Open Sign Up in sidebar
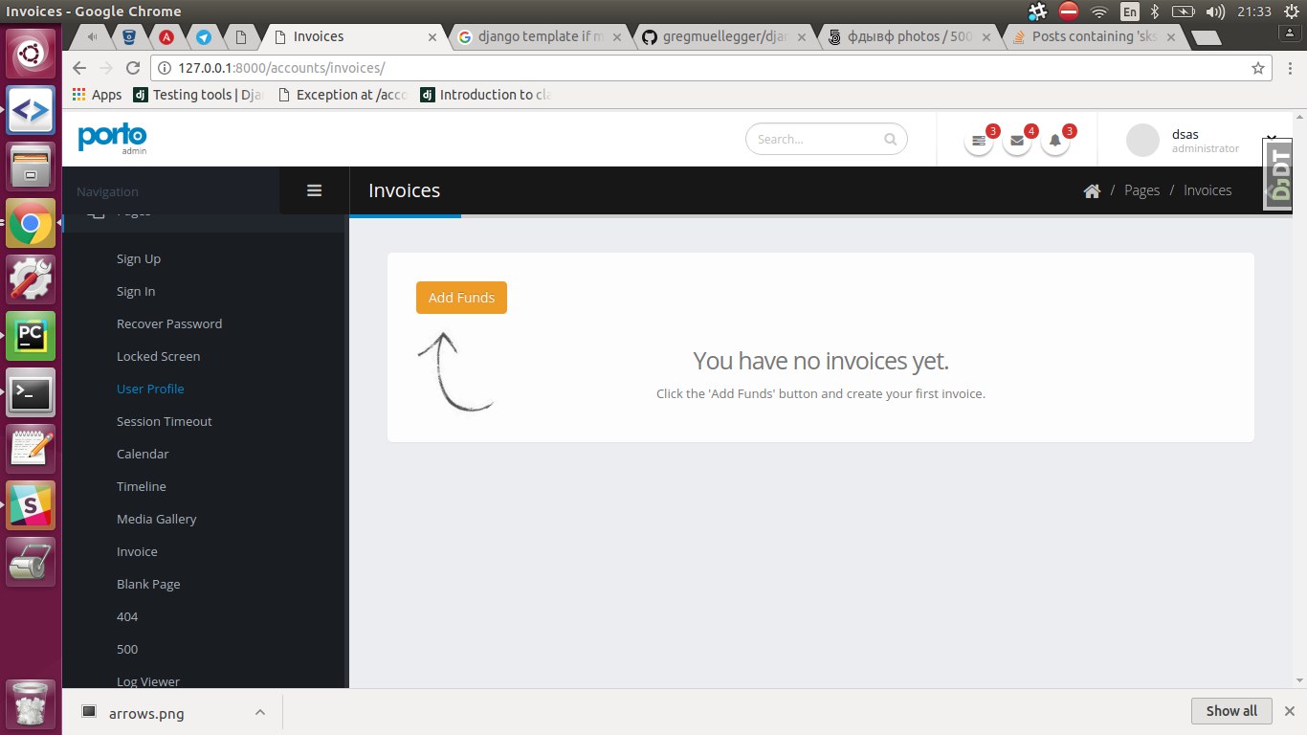The height and width of the screenshot is (735, 1307). coord(139,258)
